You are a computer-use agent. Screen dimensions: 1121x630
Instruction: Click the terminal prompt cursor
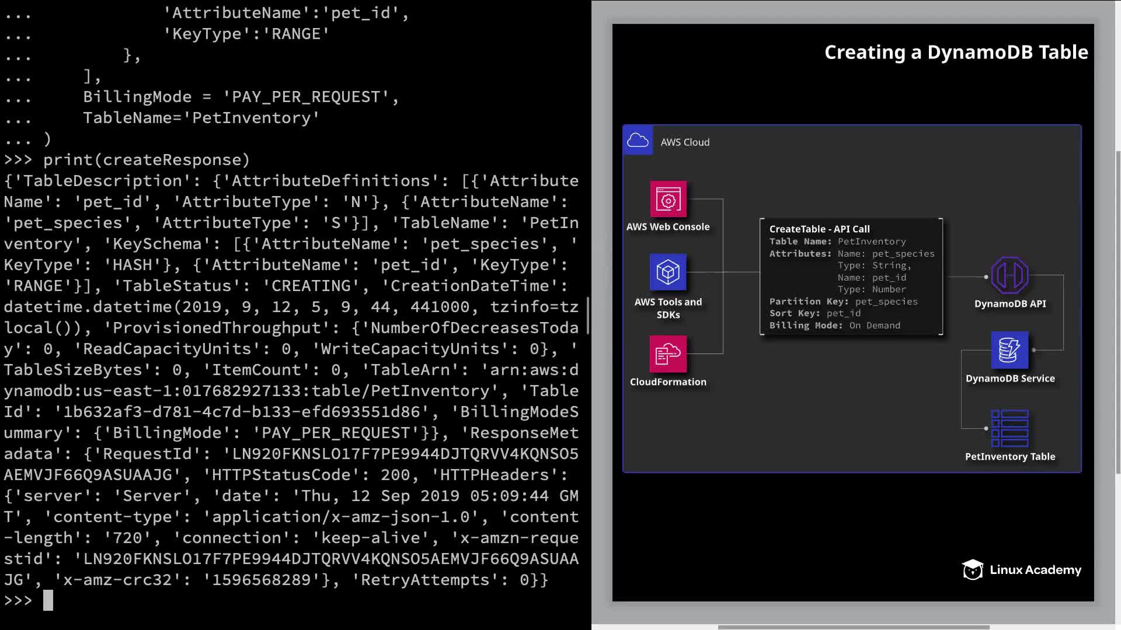[48, 600]
